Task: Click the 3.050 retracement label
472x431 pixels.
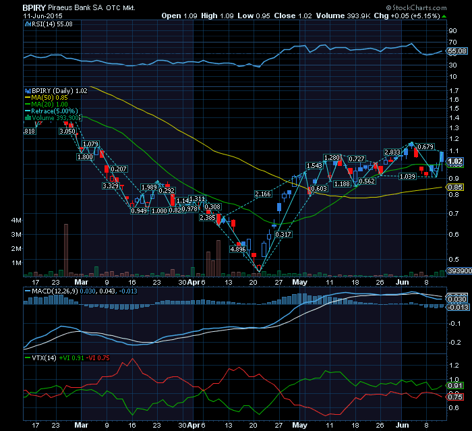Action: pos(67,132)
